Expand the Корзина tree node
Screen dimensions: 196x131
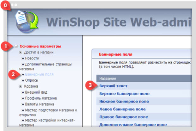click(x=21, y=86)
